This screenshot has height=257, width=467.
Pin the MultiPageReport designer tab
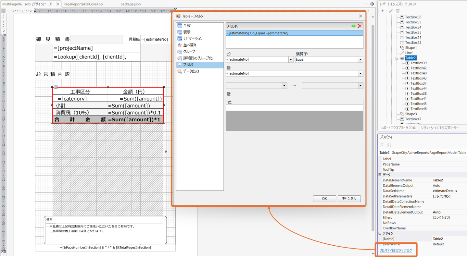pyautogui.click(x=51, y=4)
